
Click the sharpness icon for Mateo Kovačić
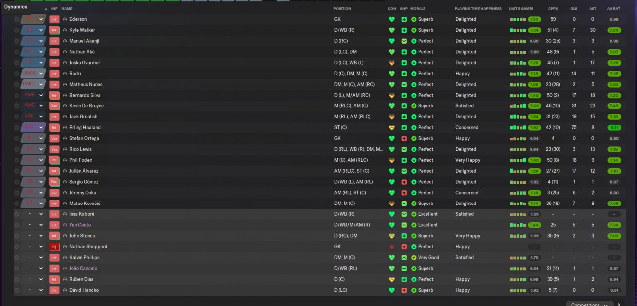(404, 204)
